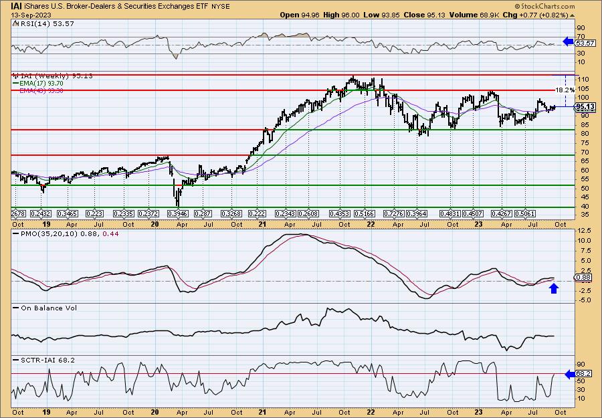Click the 0.5166 dividend marker
This screenshot has width=602, height=418.
point(365,213)
